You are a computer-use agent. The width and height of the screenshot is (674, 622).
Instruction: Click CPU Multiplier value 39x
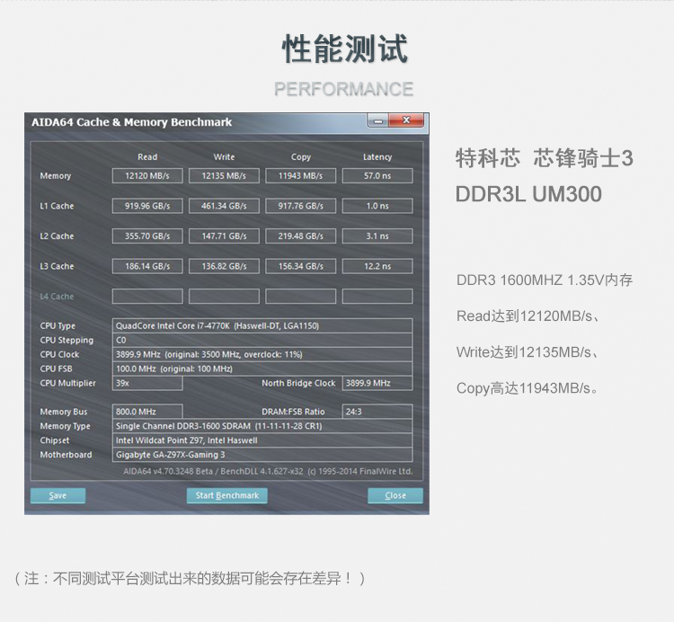click(147, 383)
